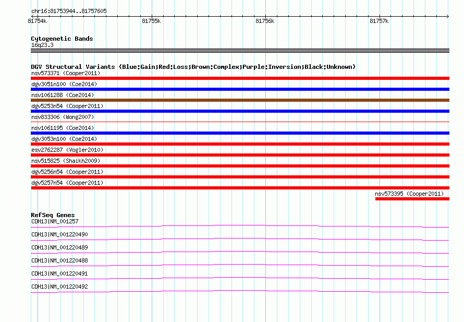This screenshot has height=322, width=464.
Task: Click the CDH13|NM_001220488 transcript label
Action: [x=59, y=260]
